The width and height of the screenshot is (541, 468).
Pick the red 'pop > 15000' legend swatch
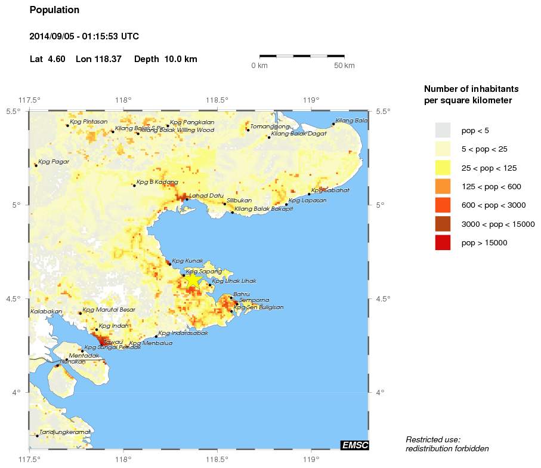[443, 242]
